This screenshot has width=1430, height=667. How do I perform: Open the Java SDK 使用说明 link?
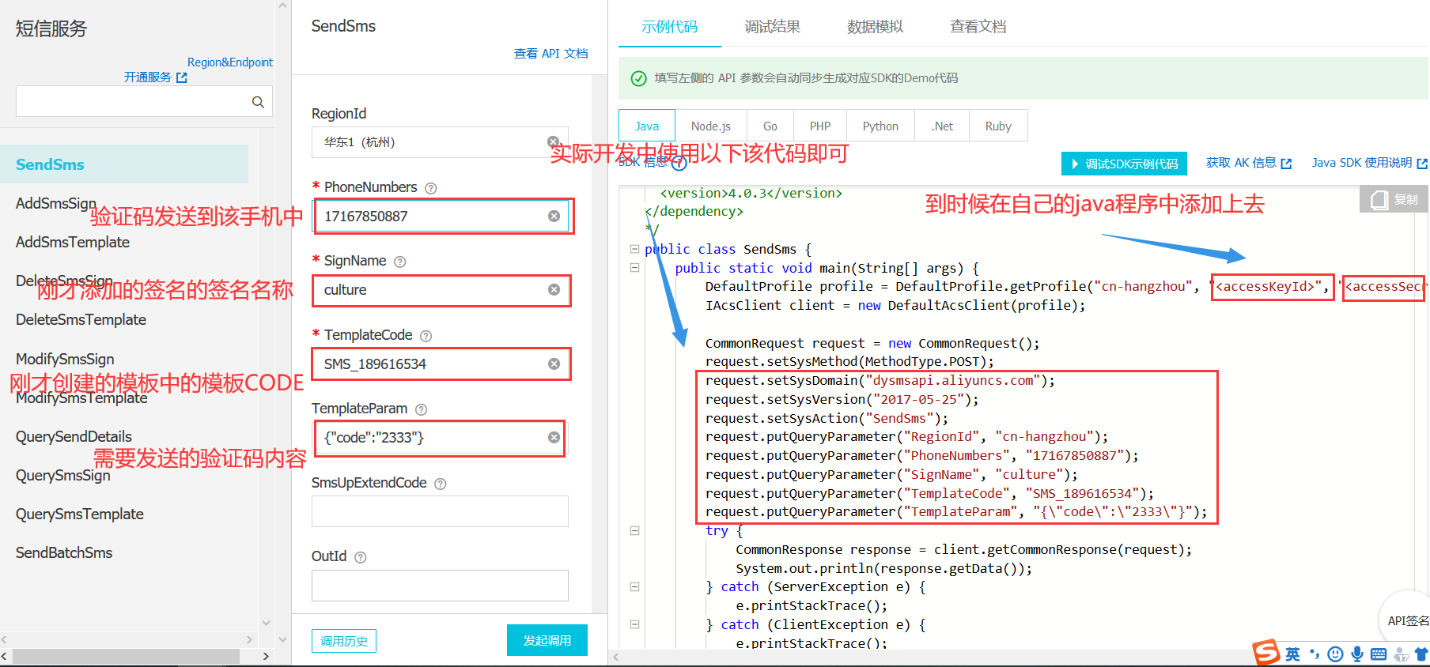(x=1369, y=163)
